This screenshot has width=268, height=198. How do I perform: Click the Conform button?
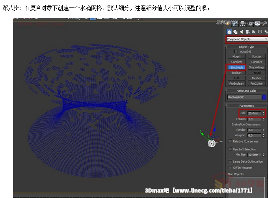pyautogui.click(x=236, y=62)
